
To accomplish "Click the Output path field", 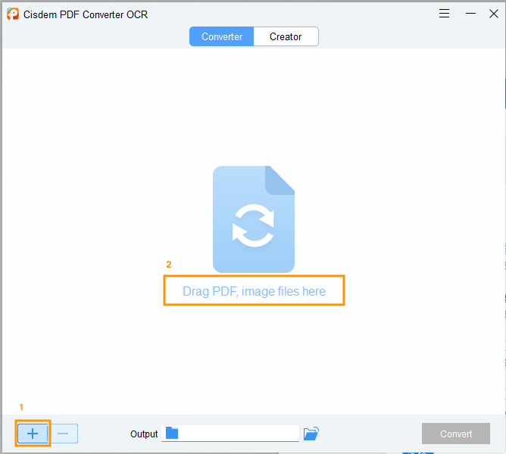I will coord(230,434).
